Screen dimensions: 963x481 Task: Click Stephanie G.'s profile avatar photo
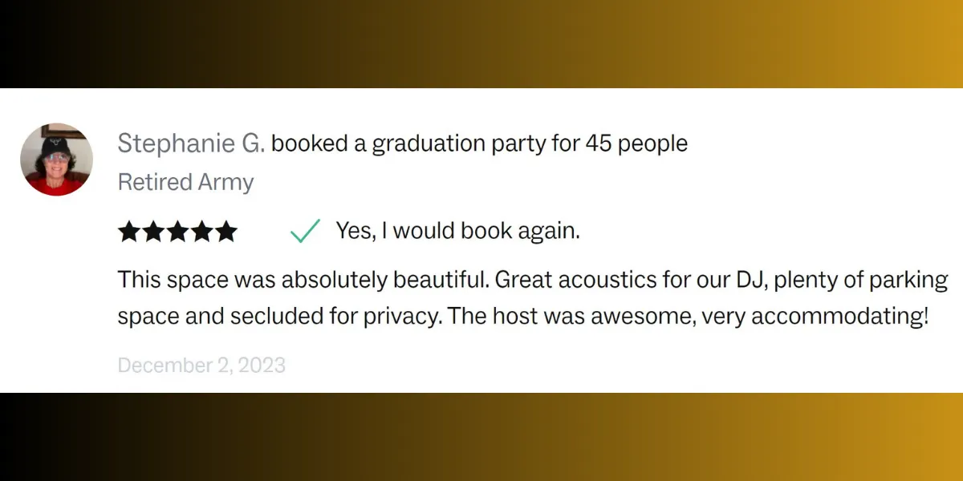coord(57,160)
